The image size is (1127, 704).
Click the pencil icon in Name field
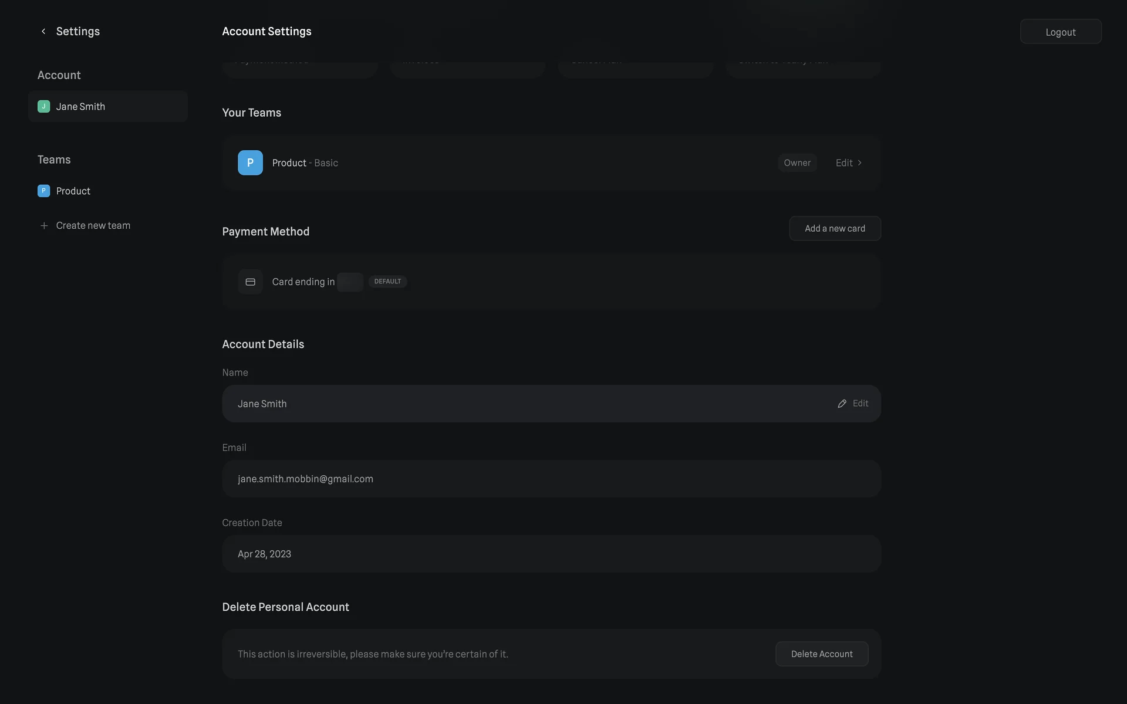842,404
